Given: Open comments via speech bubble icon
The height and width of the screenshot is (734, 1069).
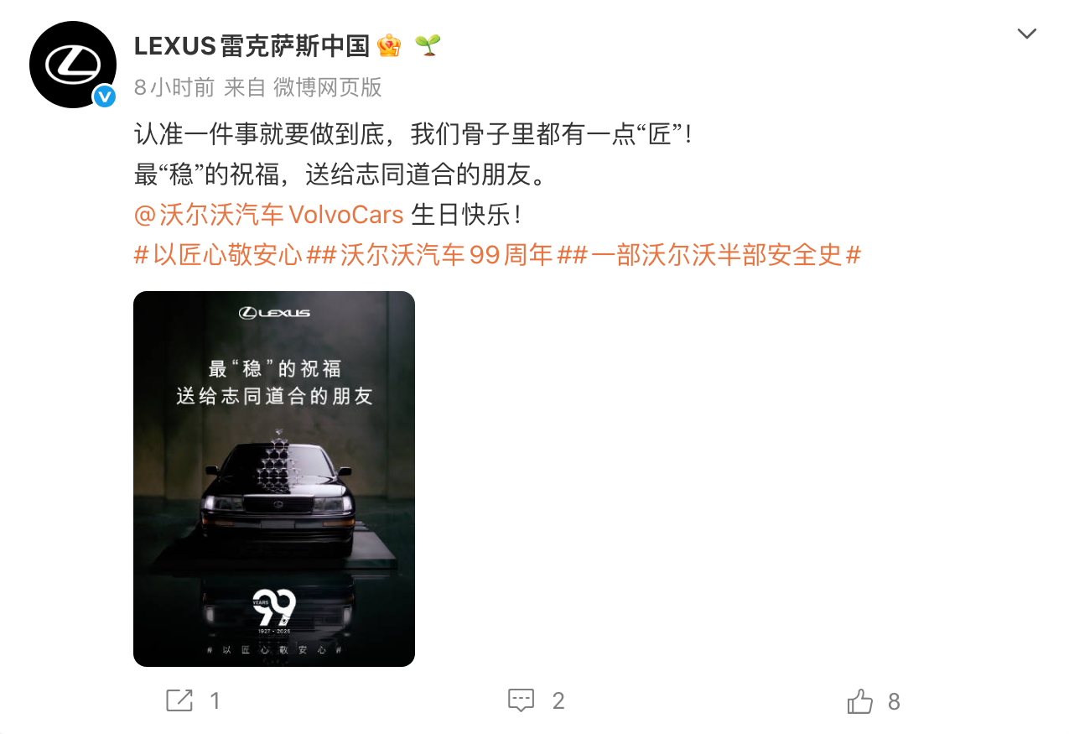Looking at the screenshot, I should click(x=522, y=700).
